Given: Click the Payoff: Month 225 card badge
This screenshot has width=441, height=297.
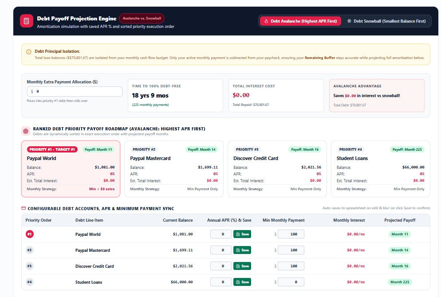Looking at the screenshot, I should (x=407, y=149).
